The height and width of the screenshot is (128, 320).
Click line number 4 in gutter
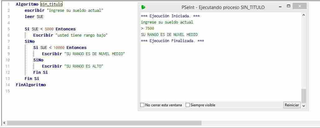pos(8,23)
